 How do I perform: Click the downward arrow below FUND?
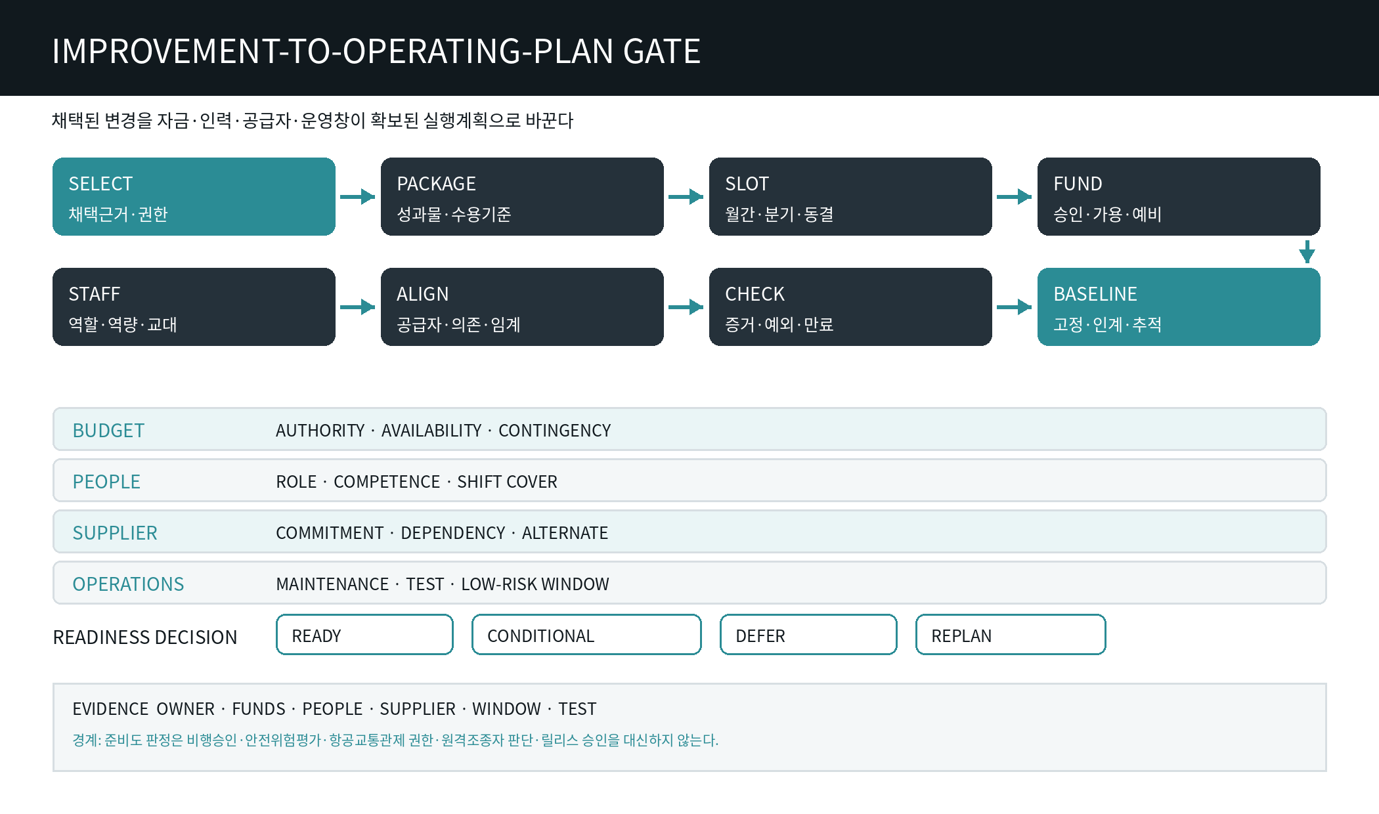1307,252
